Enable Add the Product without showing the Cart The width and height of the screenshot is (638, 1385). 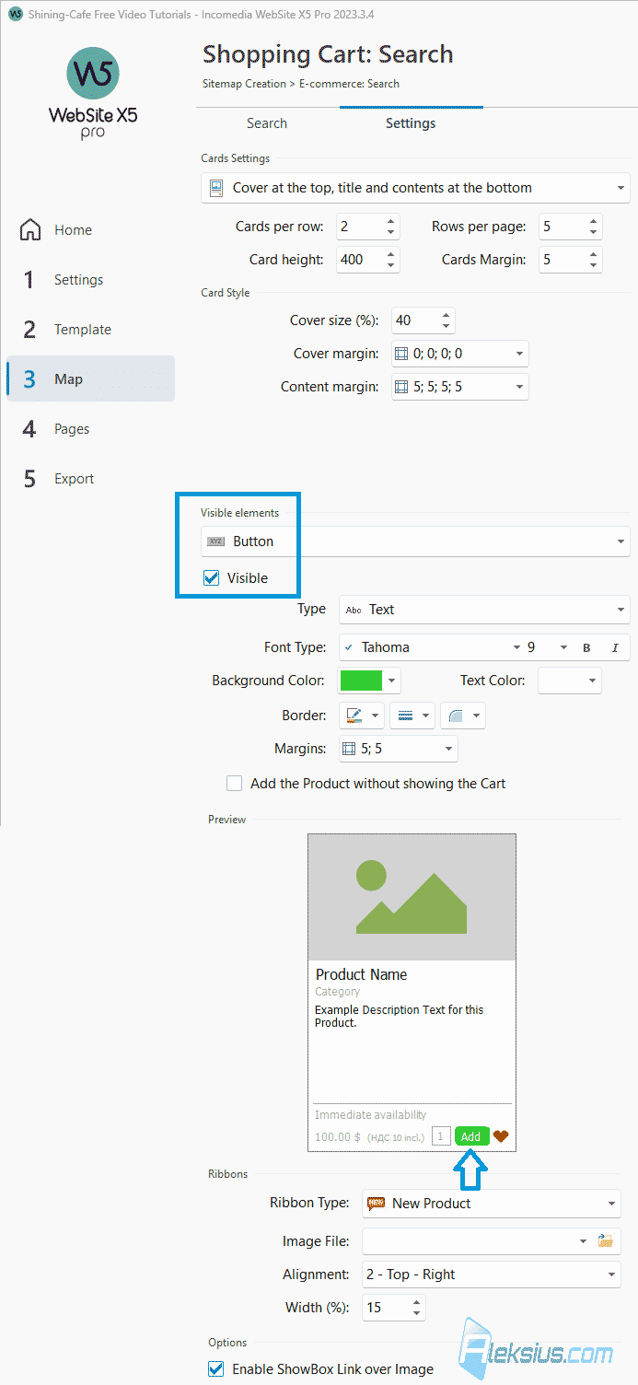(x=235, y=784)
